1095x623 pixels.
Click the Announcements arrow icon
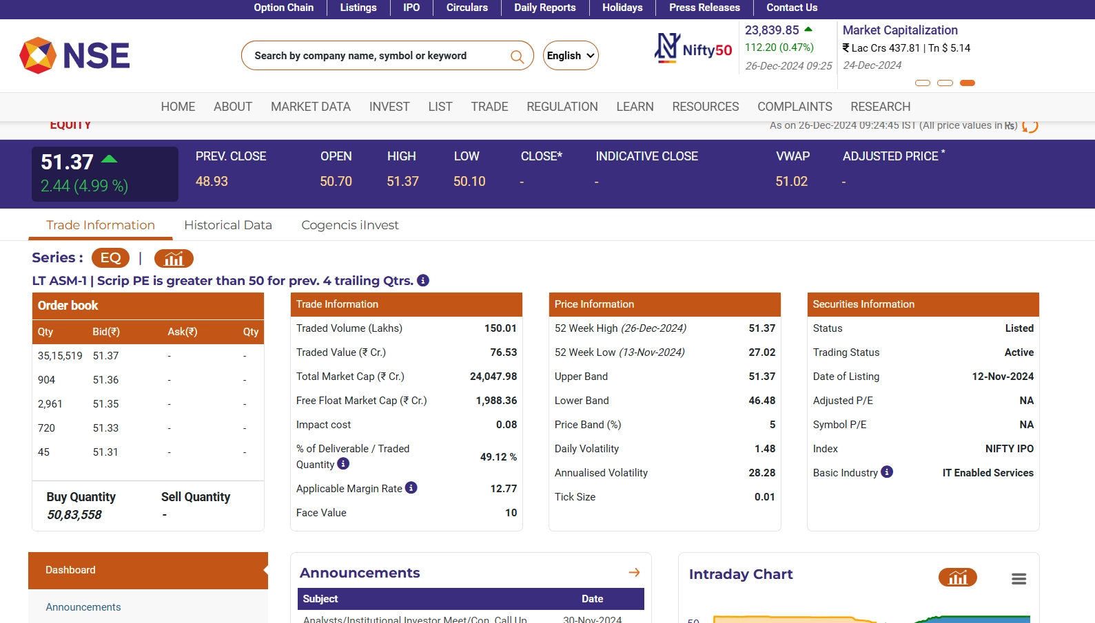coord(634,572)
